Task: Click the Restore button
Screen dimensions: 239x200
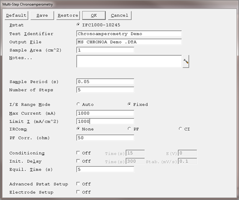Action: coord(68,16)
